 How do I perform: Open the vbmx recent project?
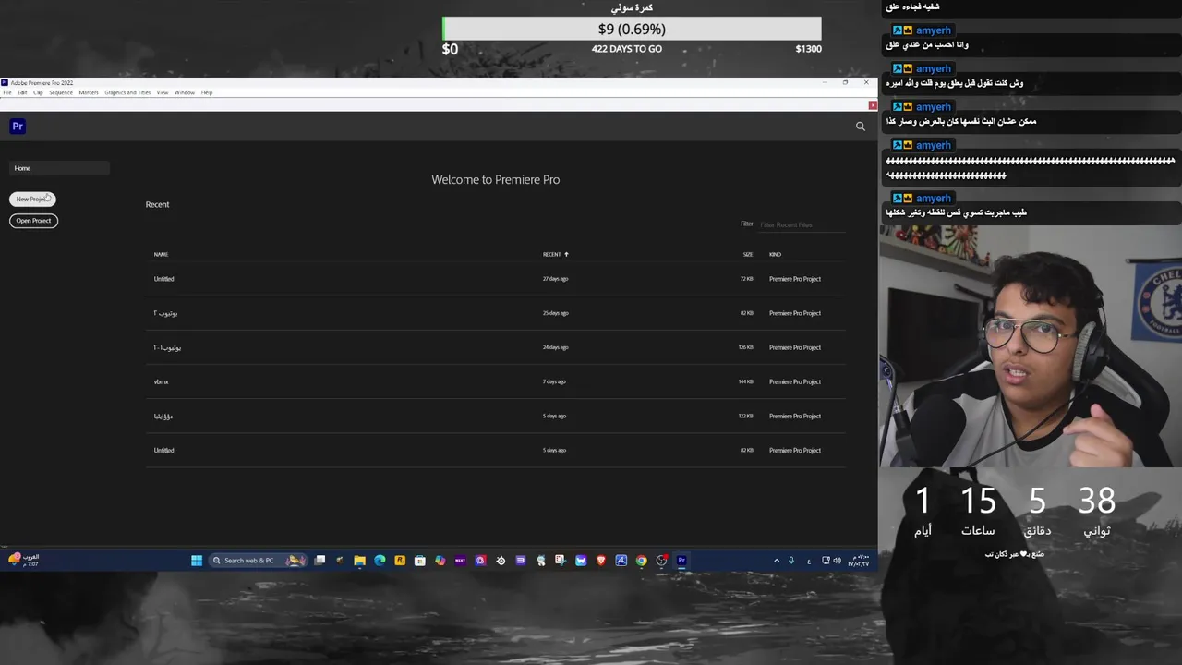coord(495,381)
